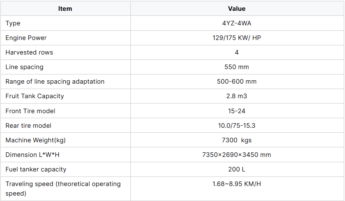345x201 pixels.
Task: Click the "Front Tire model" label
Action: (x=30, y=111)
